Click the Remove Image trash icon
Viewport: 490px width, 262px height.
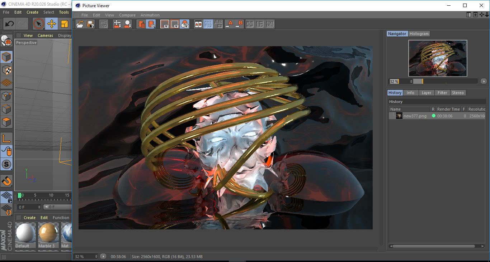click(141, 24)
